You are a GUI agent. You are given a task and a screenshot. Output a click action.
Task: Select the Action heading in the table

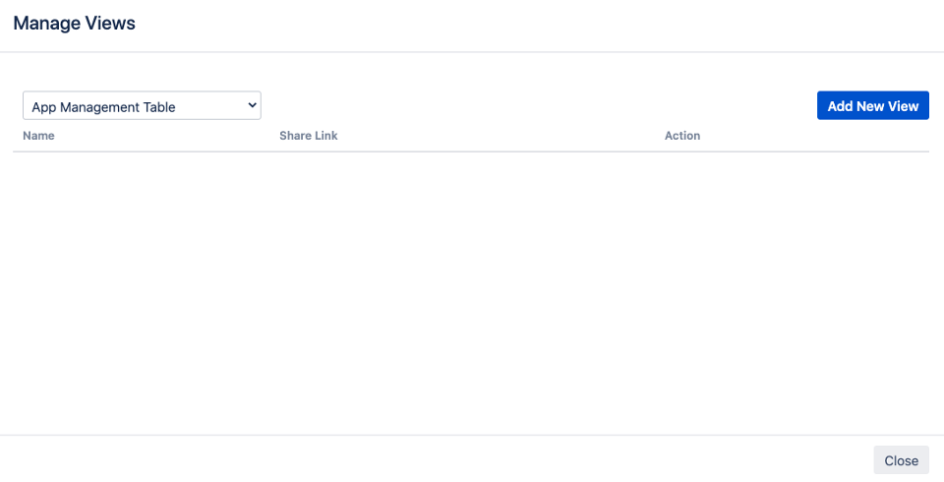681,136
